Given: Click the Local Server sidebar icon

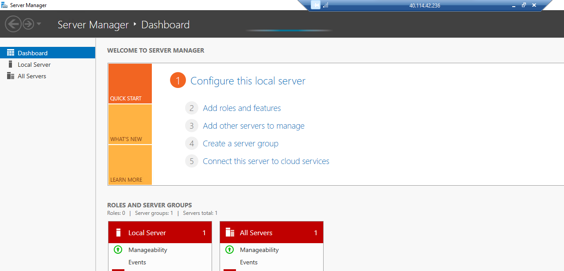Looking at the screenshot, I should coord(11,65).
